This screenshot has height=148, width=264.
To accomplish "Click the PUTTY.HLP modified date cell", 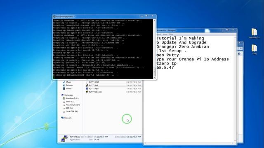I will [x=133, y=89].
